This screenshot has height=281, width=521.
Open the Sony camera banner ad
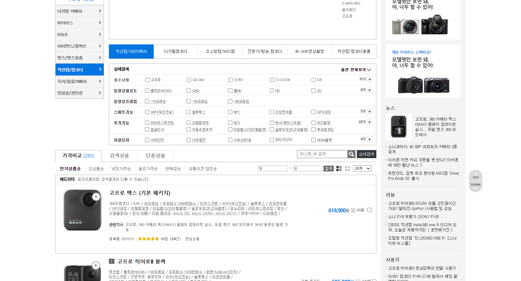pyautogui.click(x=423, y=20)
